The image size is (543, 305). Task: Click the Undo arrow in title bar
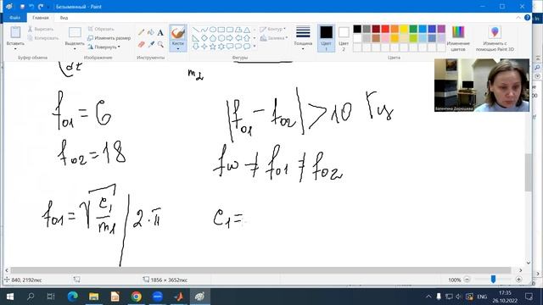31,7
